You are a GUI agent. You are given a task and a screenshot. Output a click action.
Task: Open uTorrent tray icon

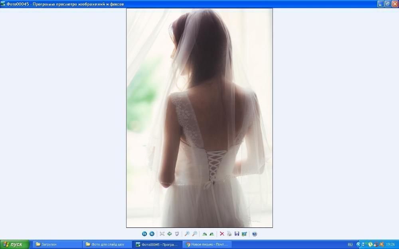point(370,245)
